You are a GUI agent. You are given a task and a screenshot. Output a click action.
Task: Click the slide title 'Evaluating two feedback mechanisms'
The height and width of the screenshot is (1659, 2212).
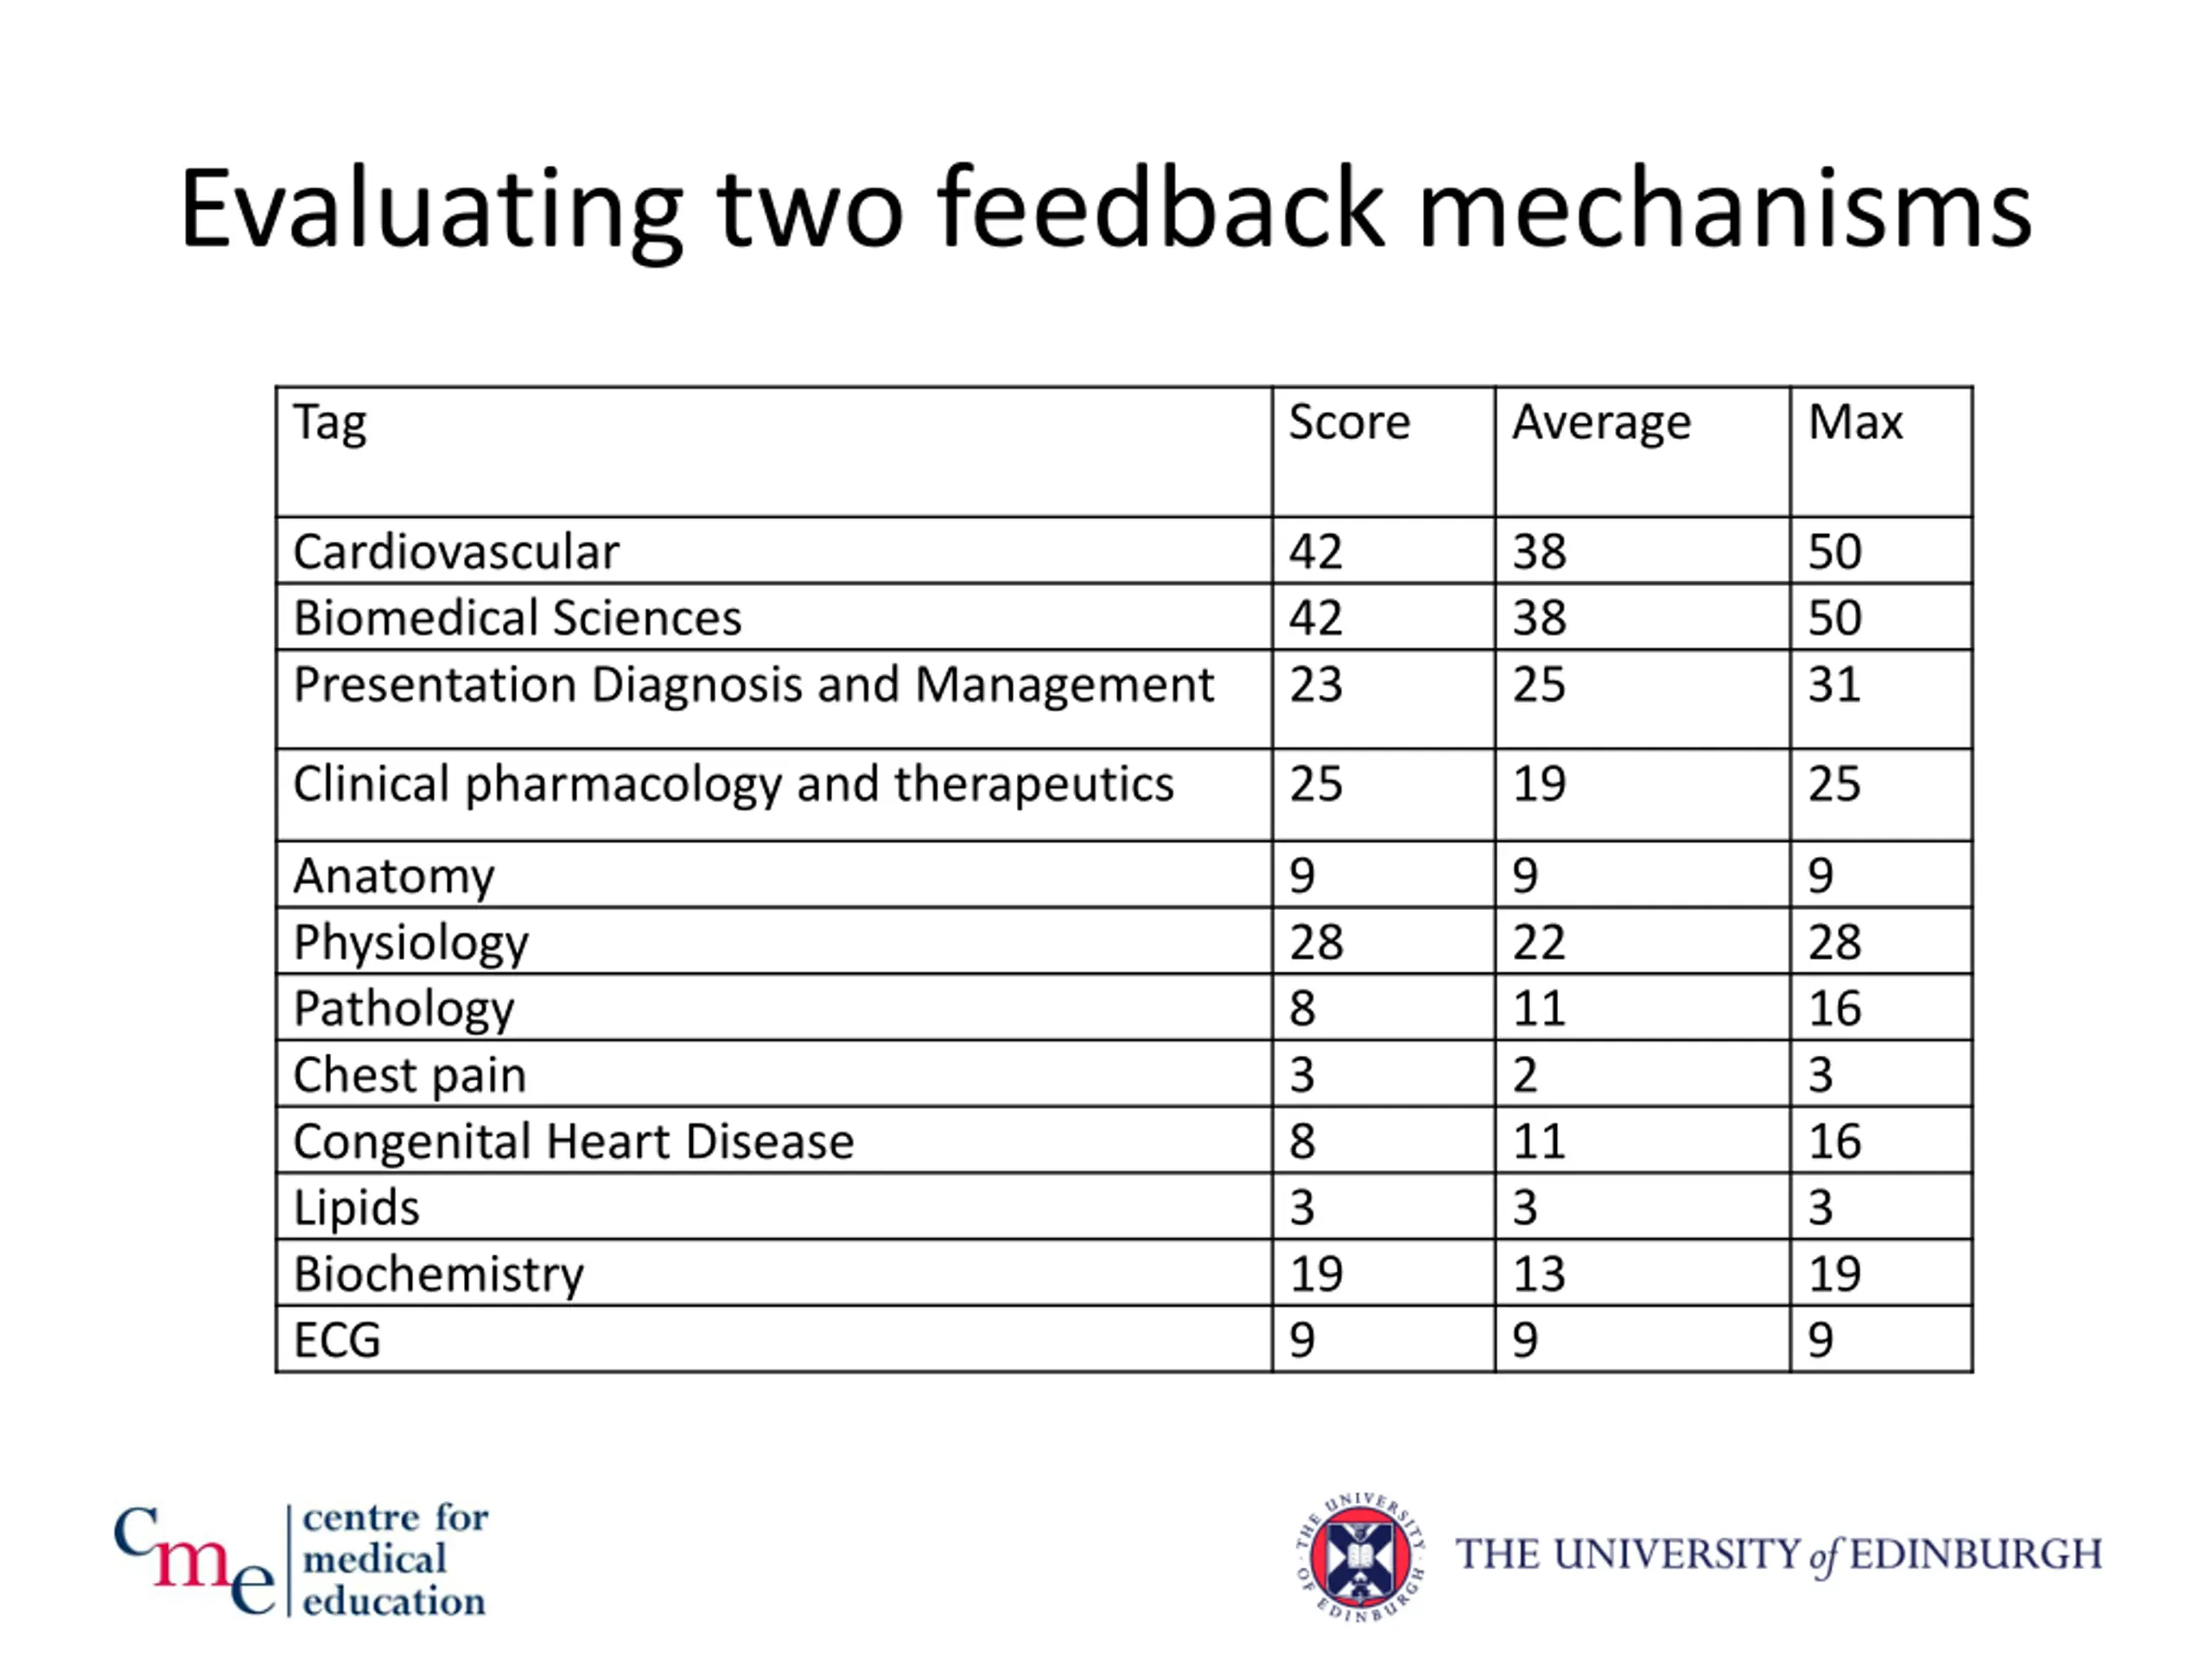coord(1105,209)
